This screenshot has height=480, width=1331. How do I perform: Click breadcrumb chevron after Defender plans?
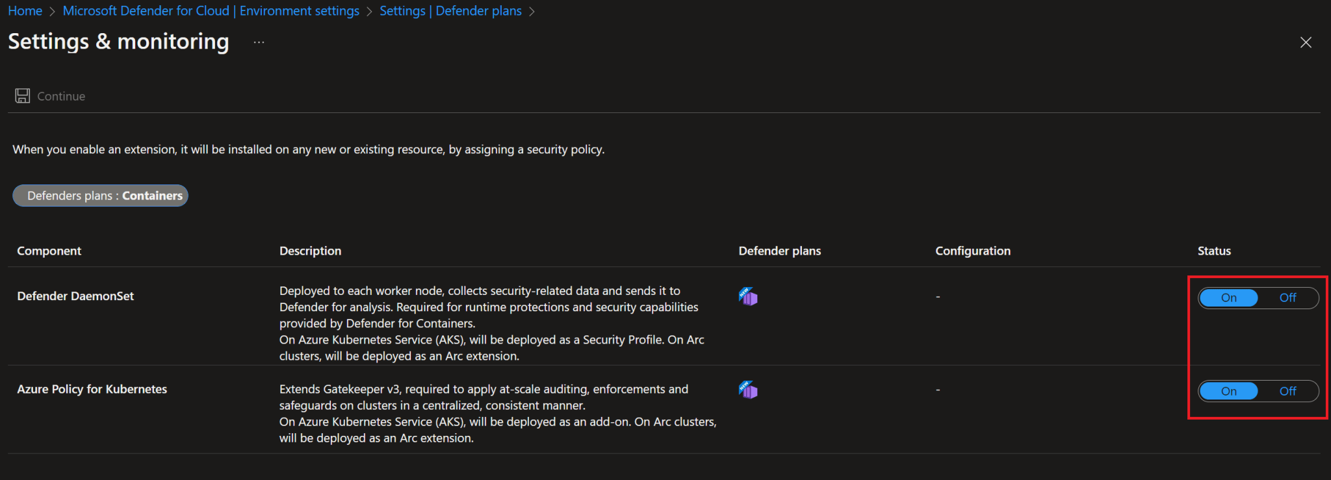pyautogui.click(x=532, y=12)
